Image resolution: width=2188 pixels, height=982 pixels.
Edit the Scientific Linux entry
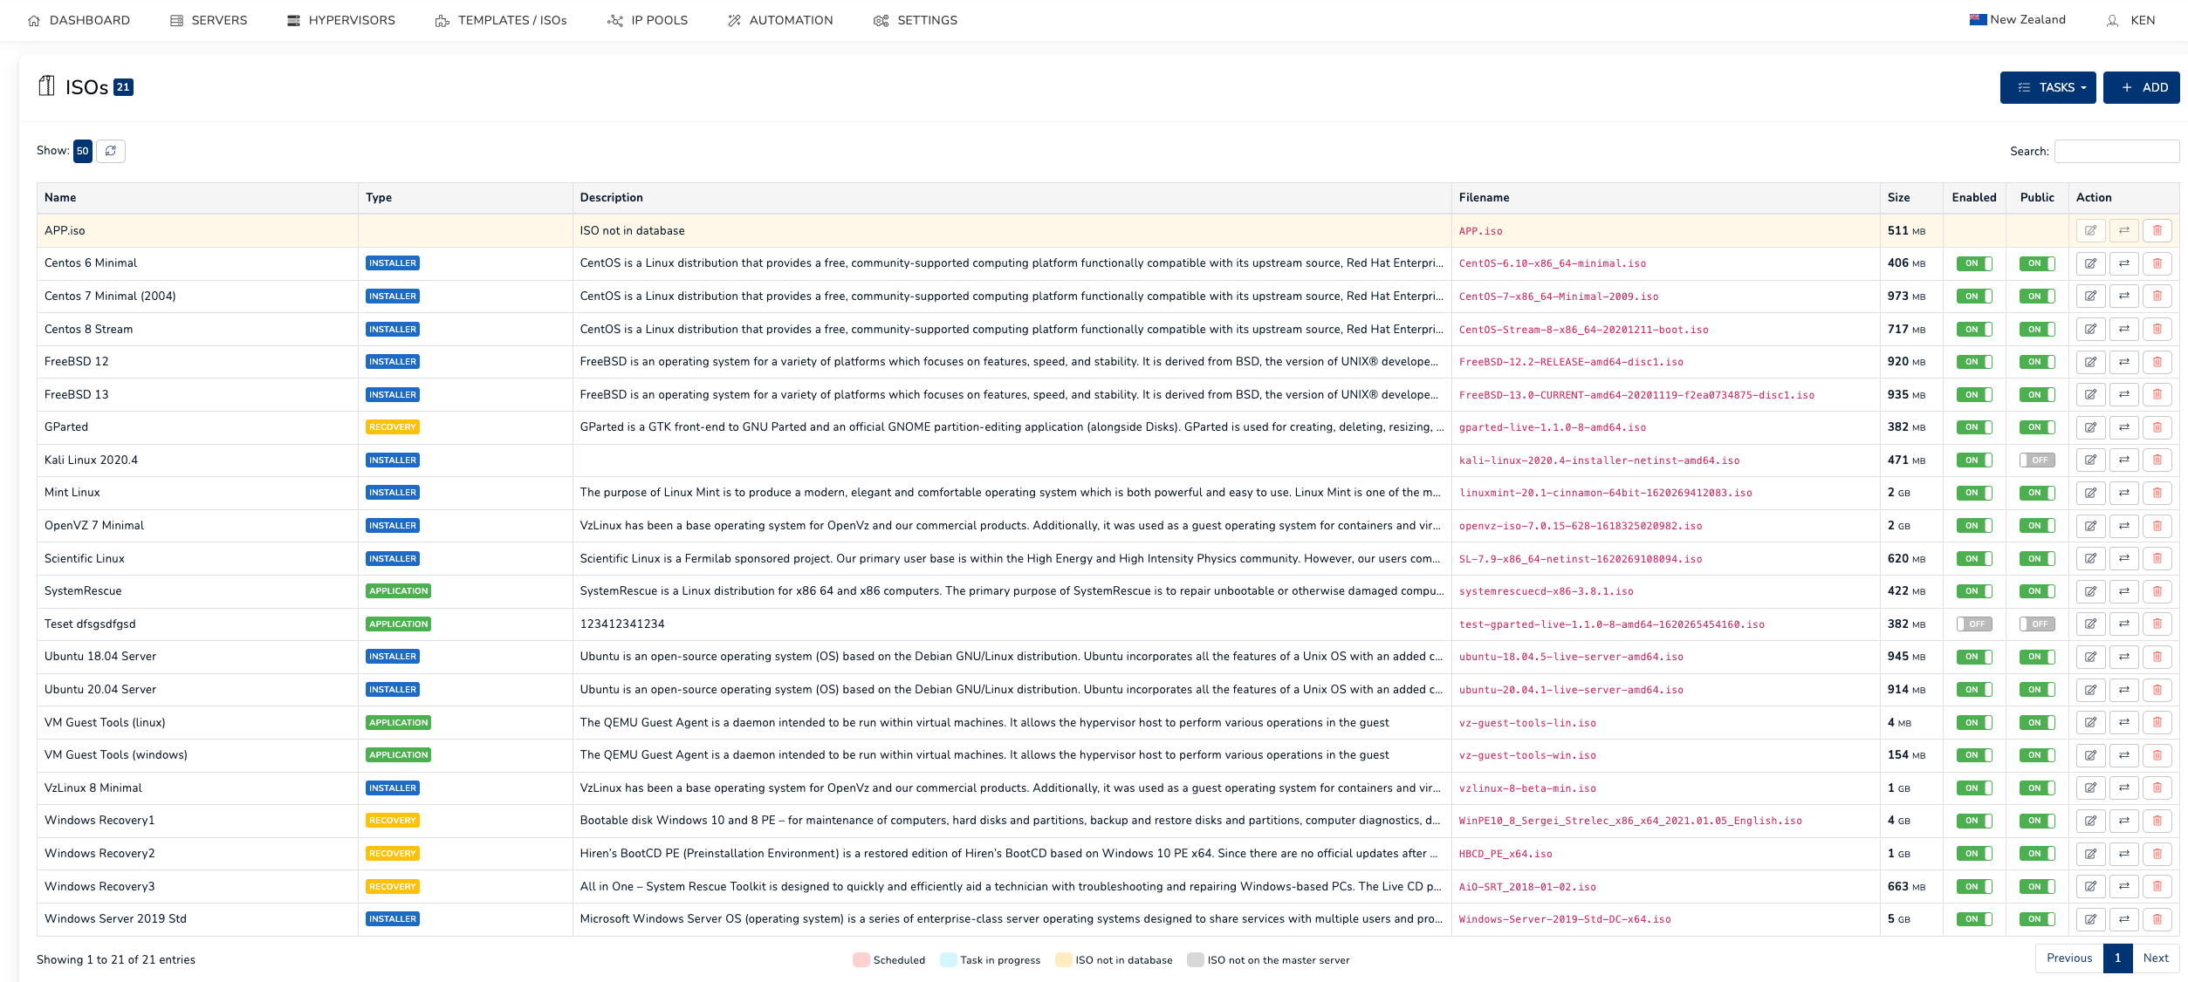tap(2090, 559)
